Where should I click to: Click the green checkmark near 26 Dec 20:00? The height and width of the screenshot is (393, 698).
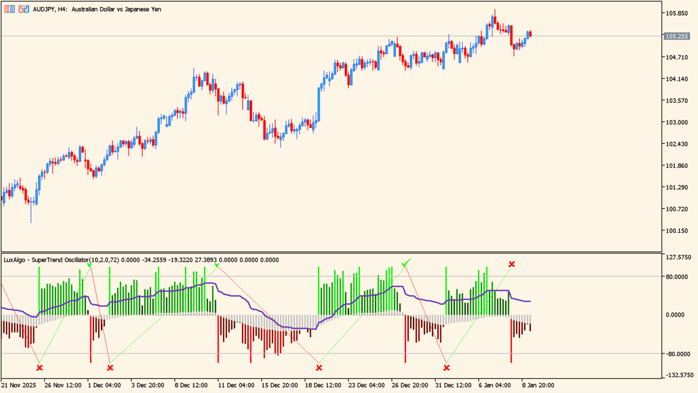(405, 264)
